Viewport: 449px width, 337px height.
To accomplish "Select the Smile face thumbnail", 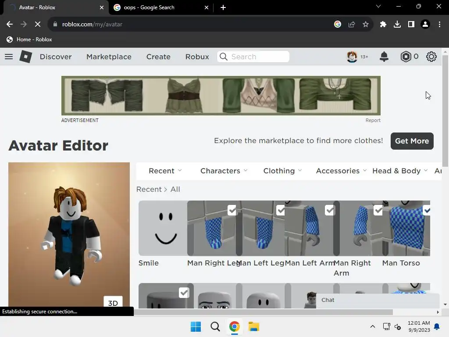I will (x=163, y=228).
